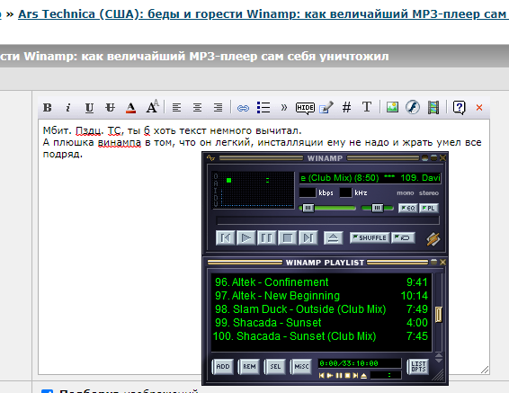Open the playlist SEL menu

(x=275, y=367)
